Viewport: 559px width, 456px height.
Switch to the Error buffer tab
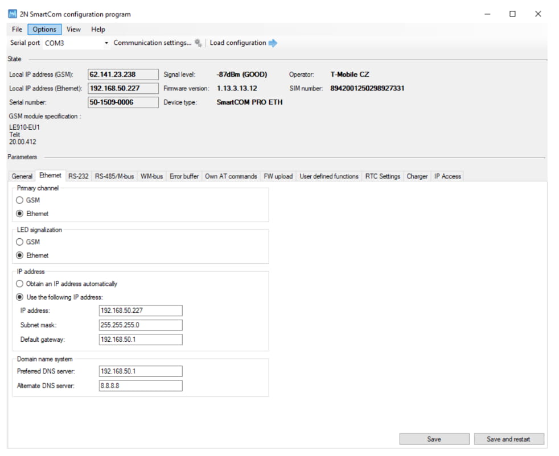coord(184,176)
